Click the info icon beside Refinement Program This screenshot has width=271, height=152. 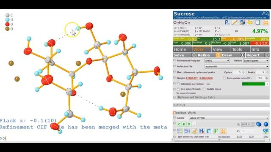tap(174, 60)
